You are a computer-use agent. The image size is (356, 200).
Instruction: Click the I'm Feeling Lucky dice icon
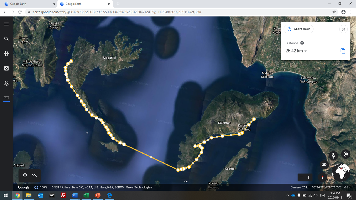click(6, 68)
